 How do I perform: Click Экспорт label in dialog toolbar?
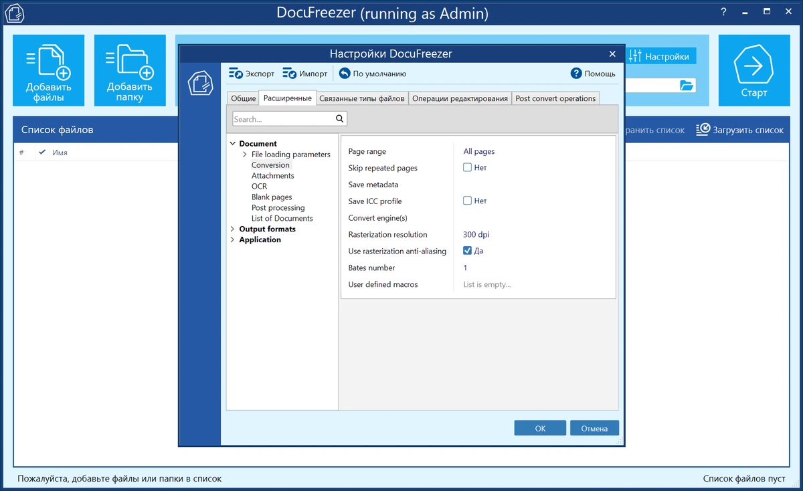pyautogui.click(x=260, y=74)
